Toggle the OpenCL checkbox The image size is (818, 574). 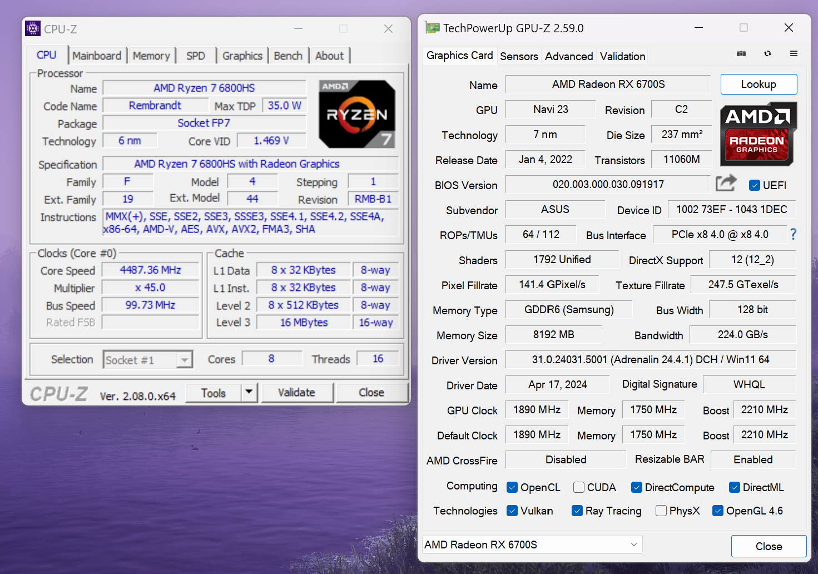point(512,487)
